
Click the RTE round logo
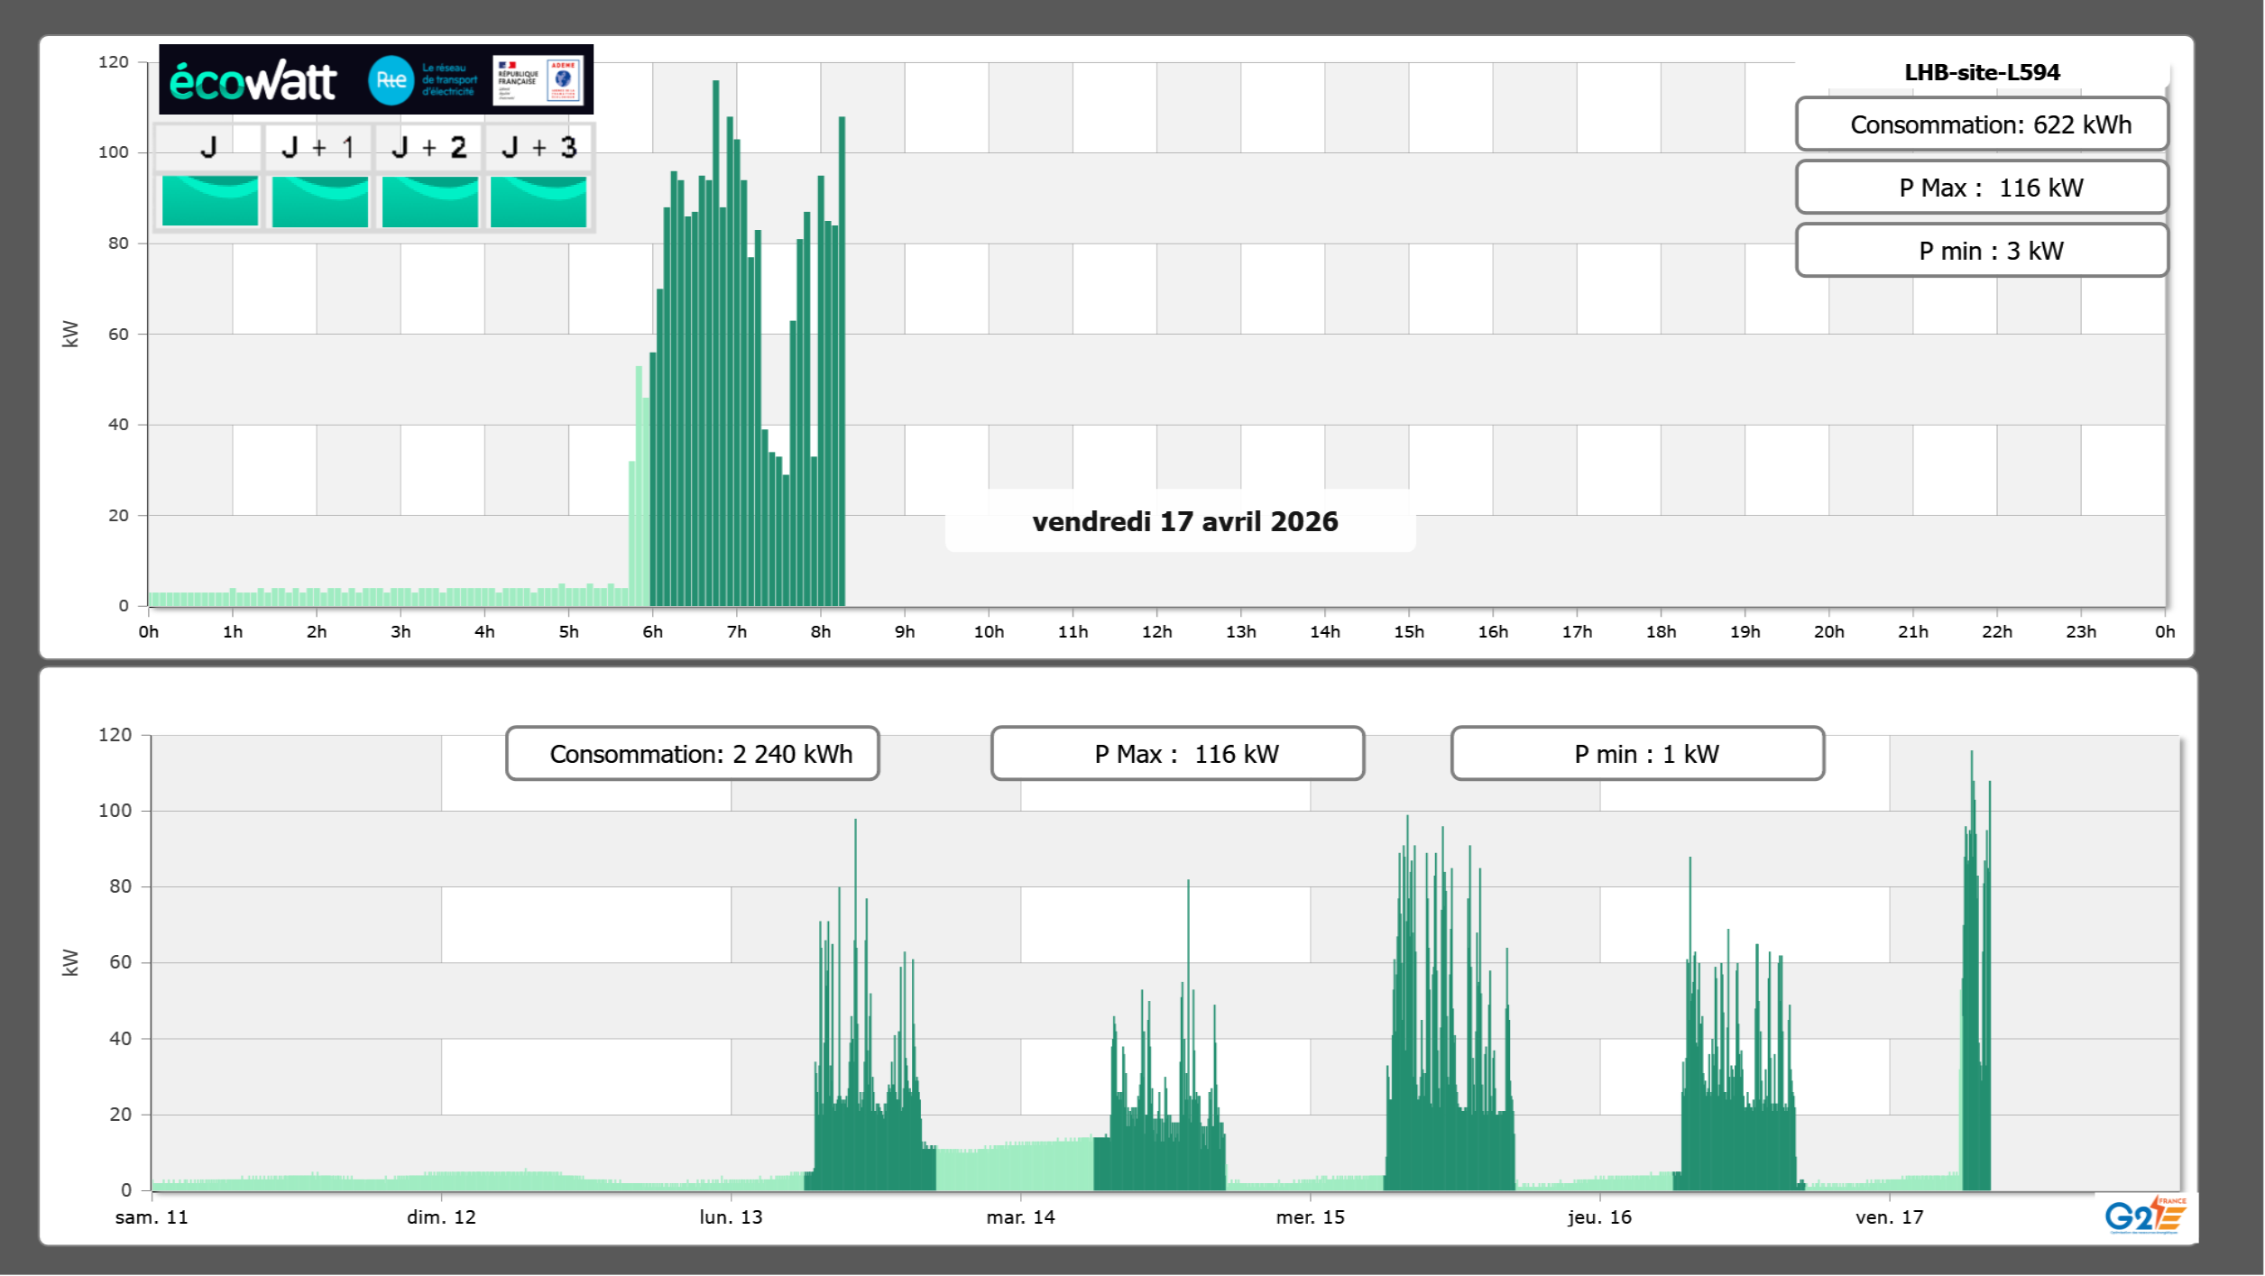[x=391, y=80]
